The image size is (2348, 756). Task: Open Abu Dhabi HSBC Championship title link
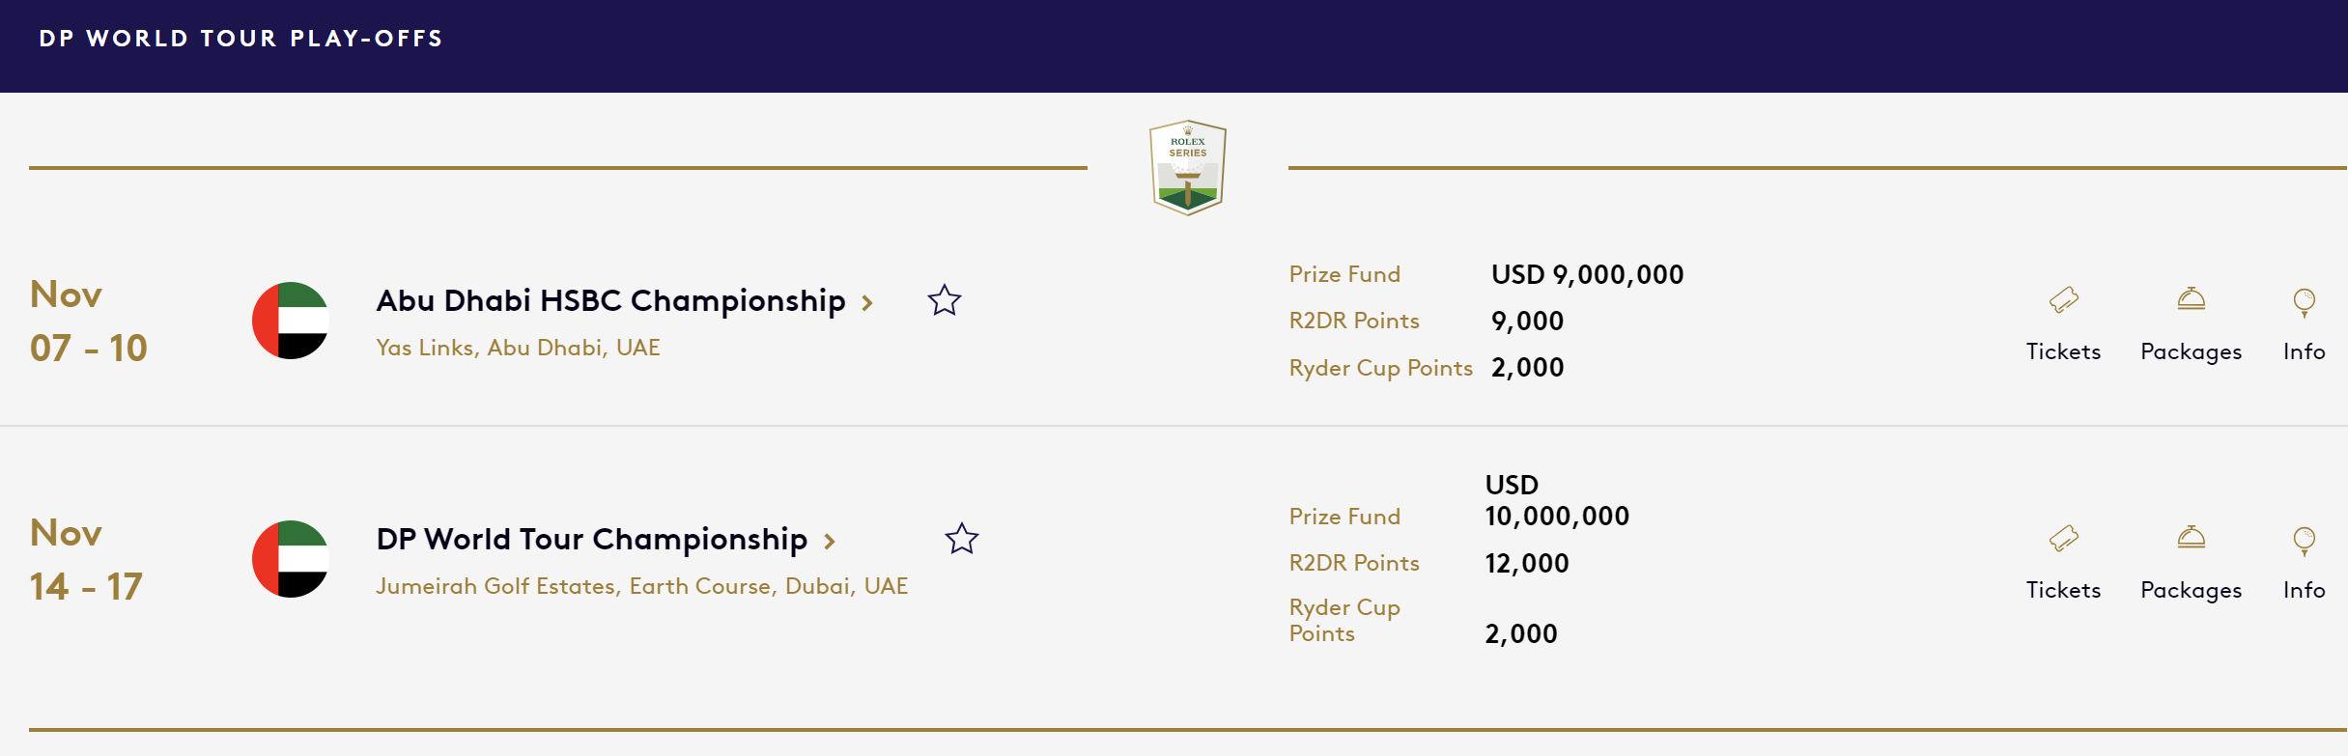610,301
